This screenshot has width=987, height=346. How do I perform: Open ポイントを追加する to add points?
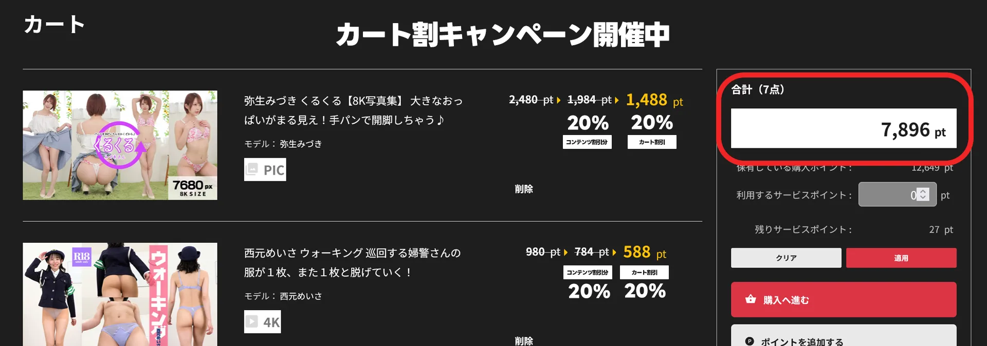click(x=843, y=339)
